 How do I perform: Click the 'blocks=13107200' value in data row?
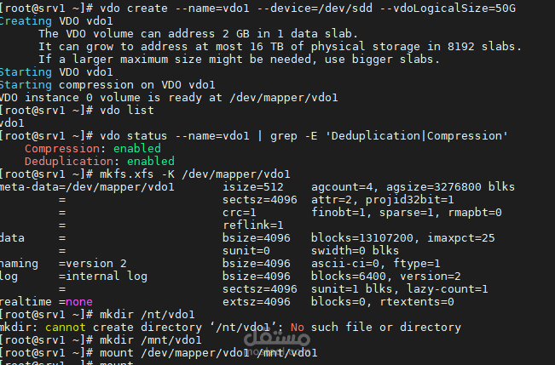[359, 237]
